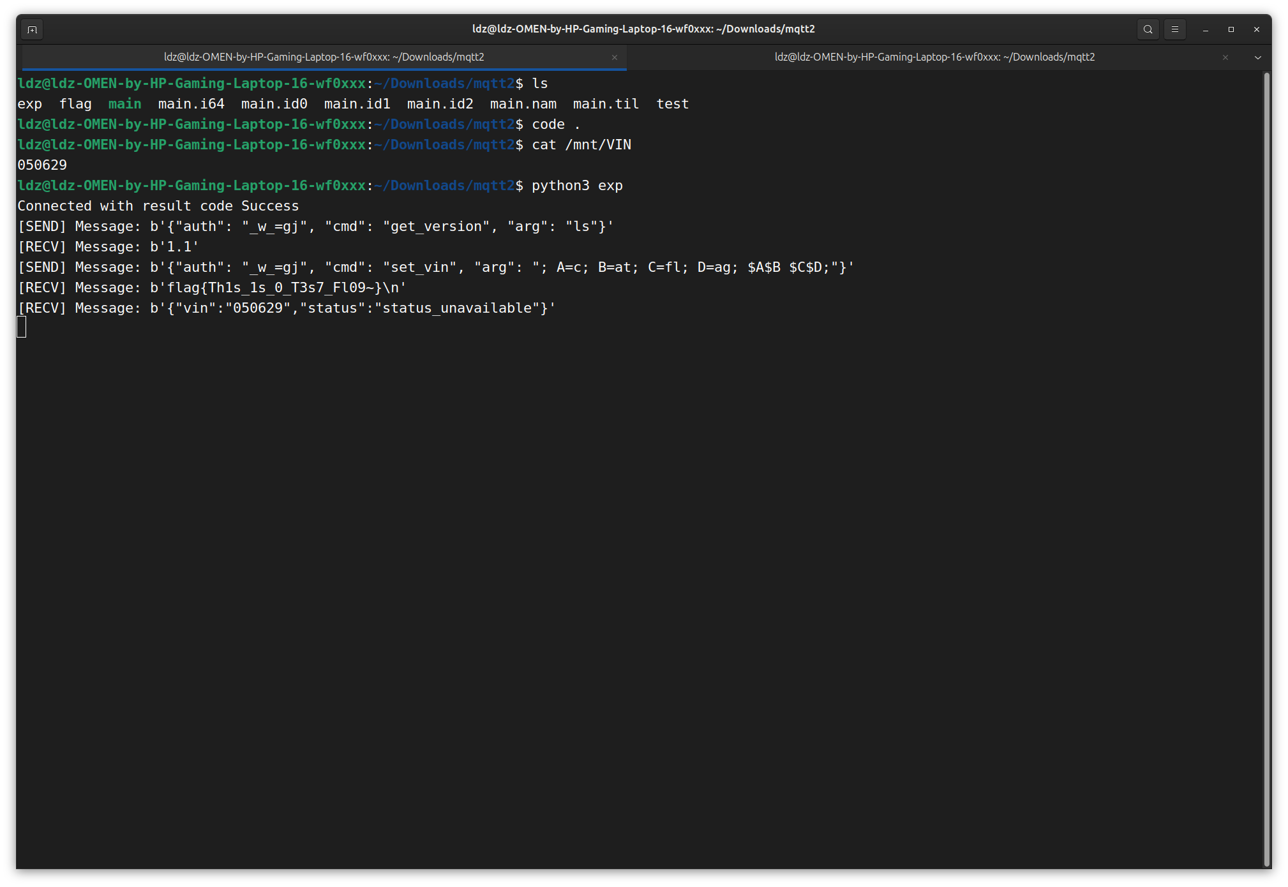This screenshot has height=887, width=1288.
Task: Close the first terminal tab
Action: pos(614,57)
